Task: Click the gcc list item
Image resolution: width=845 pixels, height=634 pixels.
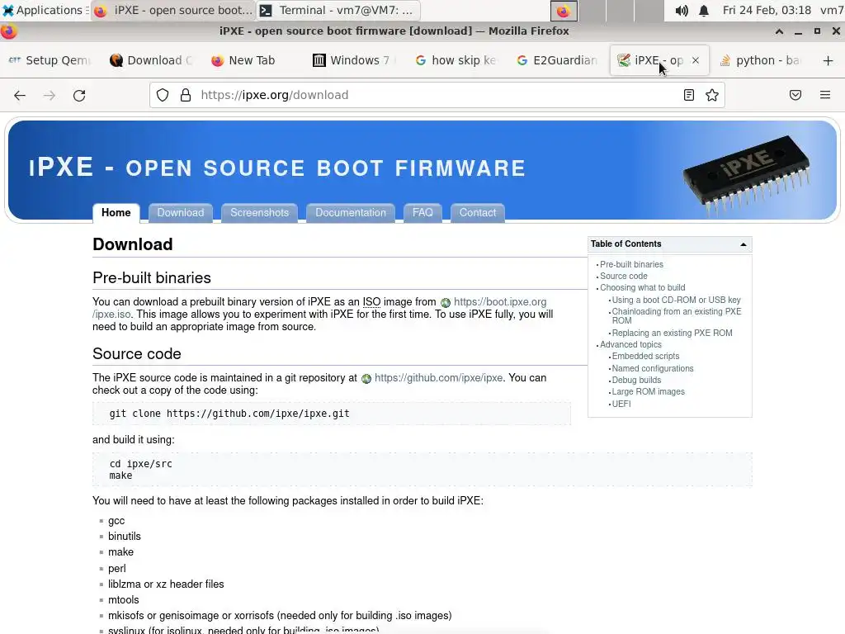Action: coord(116,521)
